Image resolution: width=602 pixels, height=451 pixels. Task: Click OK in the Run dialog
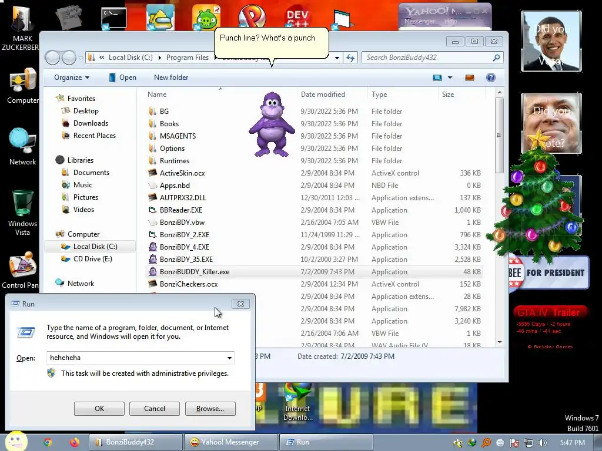tap(99, 409)
